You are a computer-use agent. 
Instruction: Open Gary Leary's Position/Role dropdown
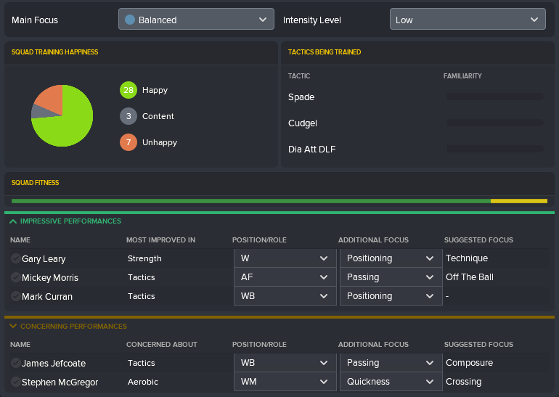pos(285,258)
